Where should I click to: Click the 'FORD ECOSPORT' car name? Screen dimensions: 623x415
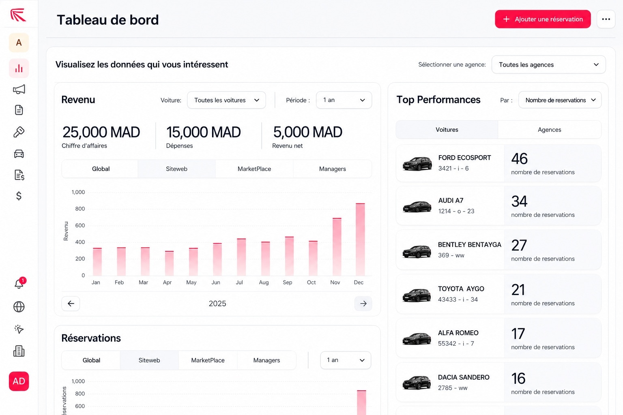point(464,158)
